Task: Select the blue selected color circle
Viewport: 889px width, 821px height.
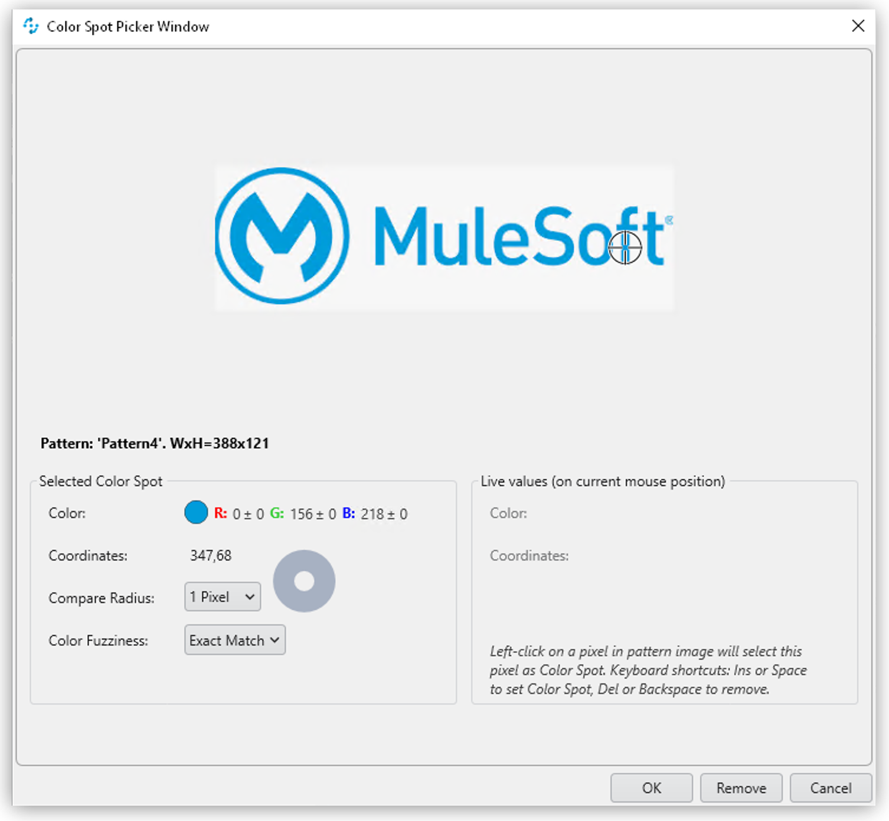Action: pyautogui.click(x=196, y=513)
